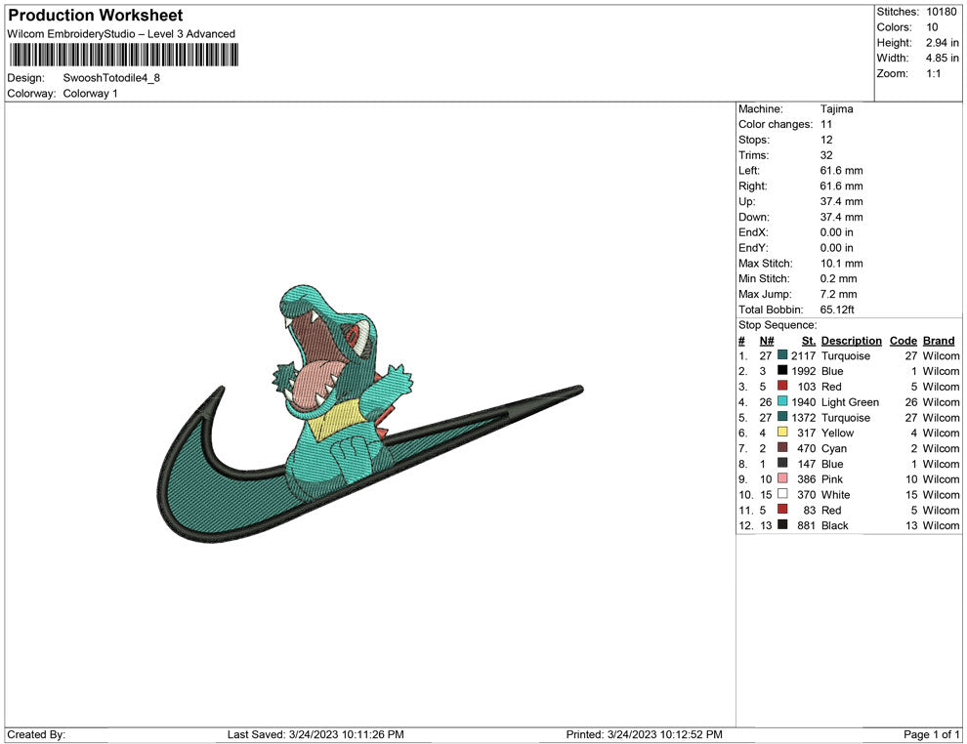
Task: Select the Light Green description text
Action: [x=850, y=402]
